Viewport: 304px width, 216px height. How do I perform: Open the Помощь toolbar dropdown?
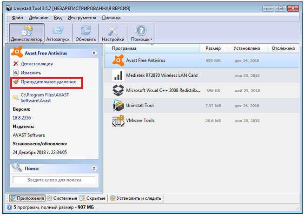tap(141, 33)
